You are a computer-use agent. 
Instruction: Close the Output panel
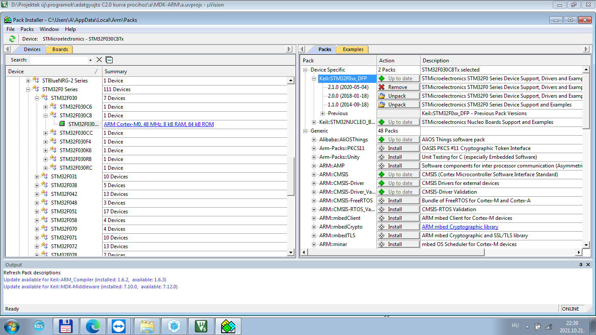pyautogui.click(x=588, y=265)
